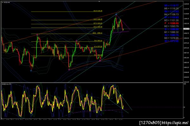This screenshot has height=126, width=190.
Task: Select the M5 = 1116.20 pivot label
Action: click(x=171, y=9)
